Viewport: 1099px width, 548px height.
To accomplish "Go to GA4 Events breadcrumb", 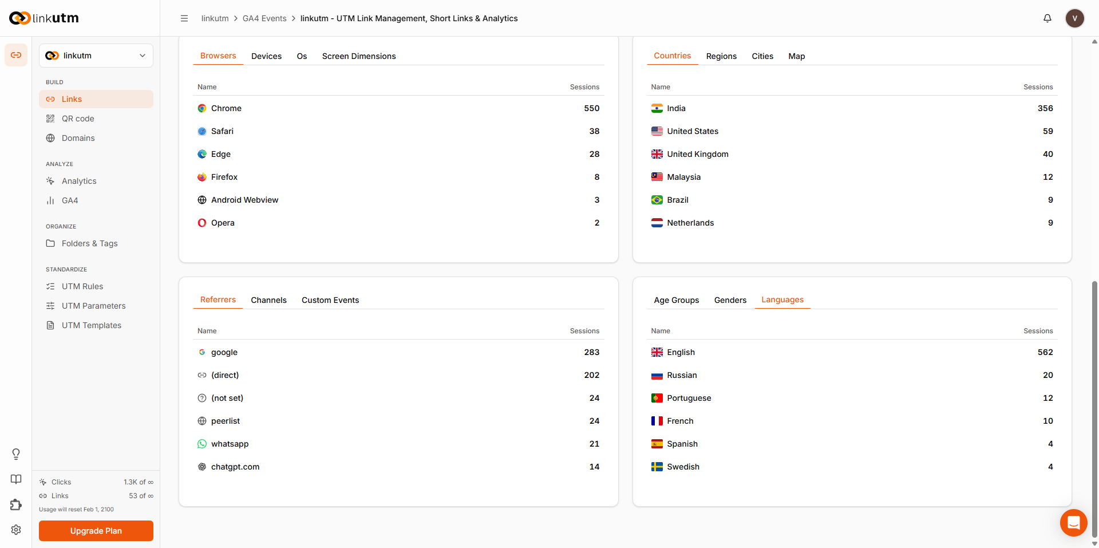I will click(264, 18).
